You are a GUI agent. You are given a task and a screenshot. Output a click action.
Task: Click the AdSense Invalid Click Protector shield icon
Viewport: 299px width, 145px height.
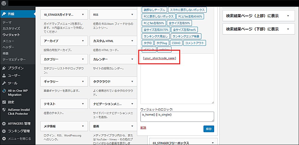click(x=4, y=110)
